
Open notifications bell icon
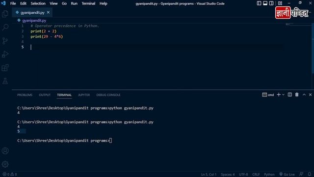pos(310,175)
